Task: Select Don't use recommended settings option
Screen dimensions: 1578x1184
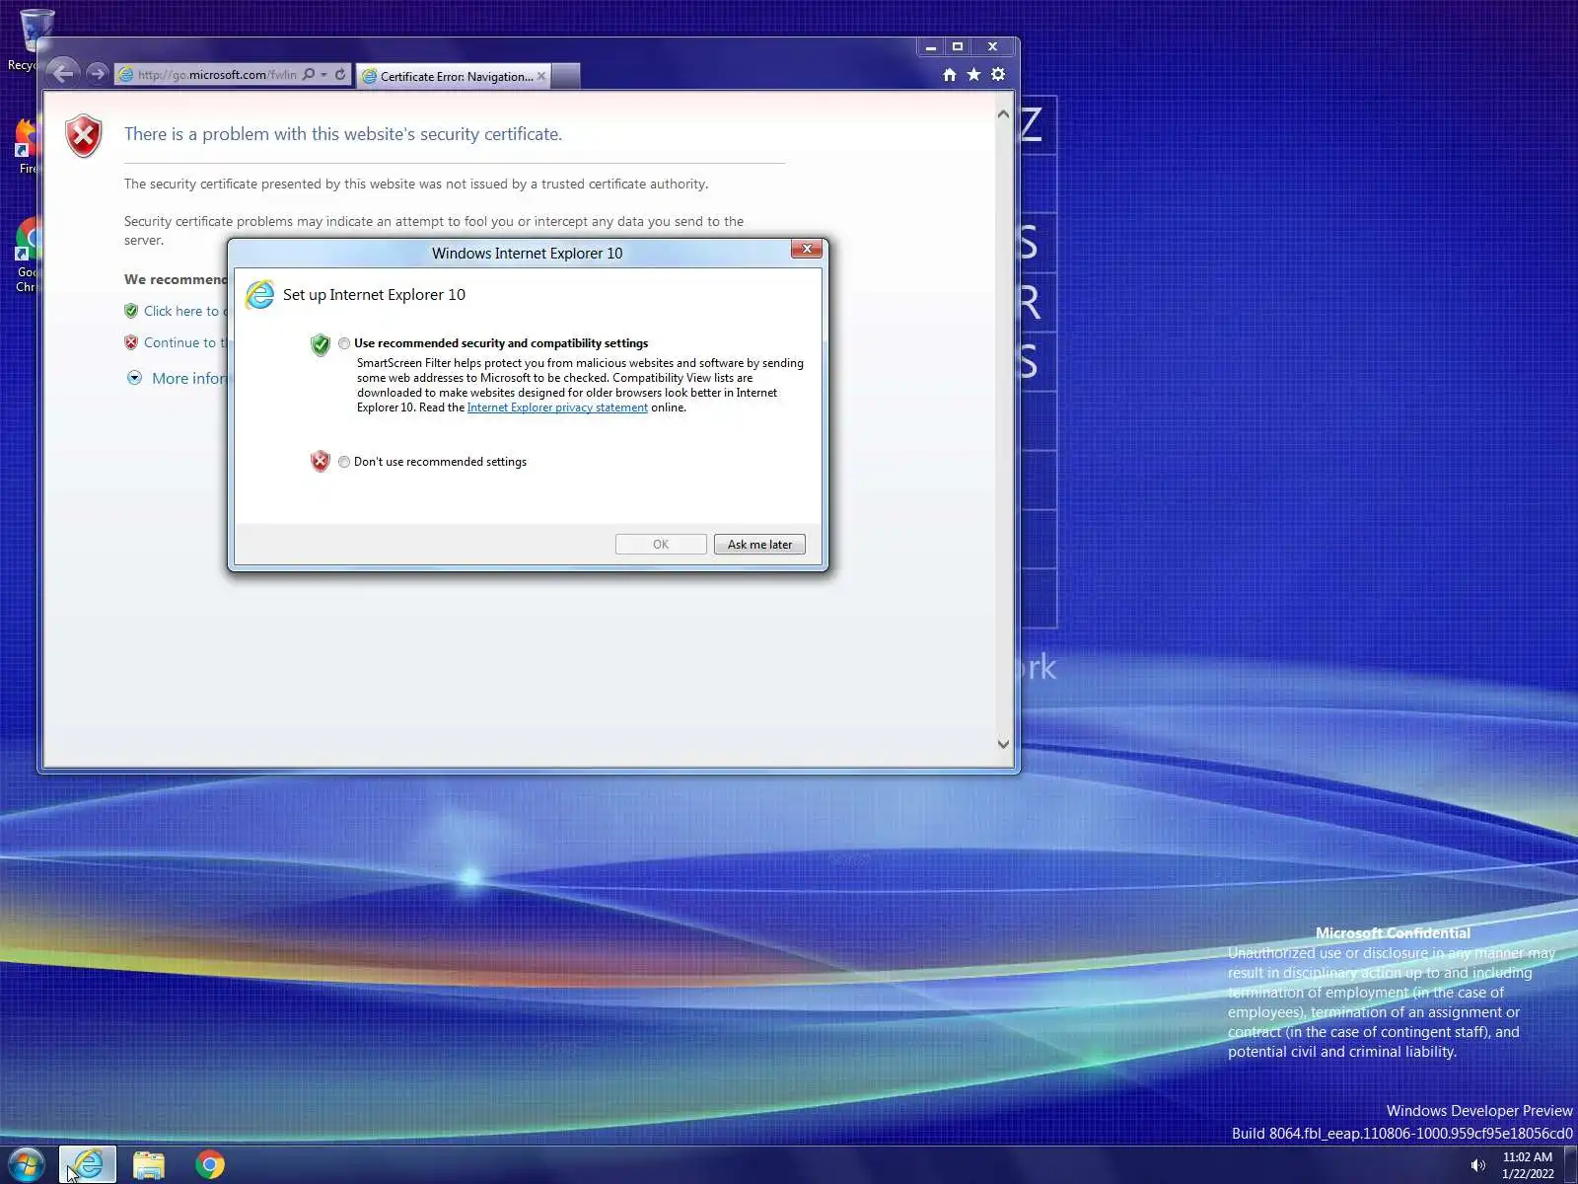Action: (x=344, y=462)
